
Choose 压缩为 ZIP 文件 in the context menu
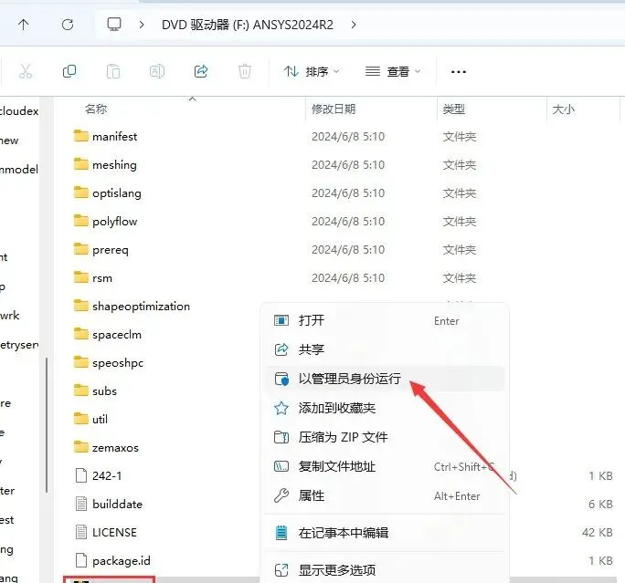tap(385, 437)
